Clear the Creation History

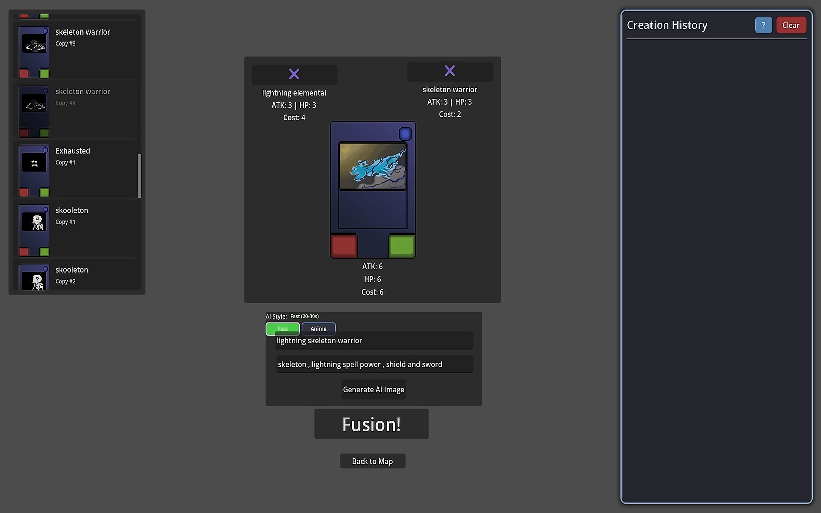click(791, 25)
